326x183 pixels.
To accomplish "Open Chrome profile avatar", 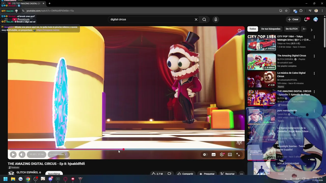I will 316,11.
